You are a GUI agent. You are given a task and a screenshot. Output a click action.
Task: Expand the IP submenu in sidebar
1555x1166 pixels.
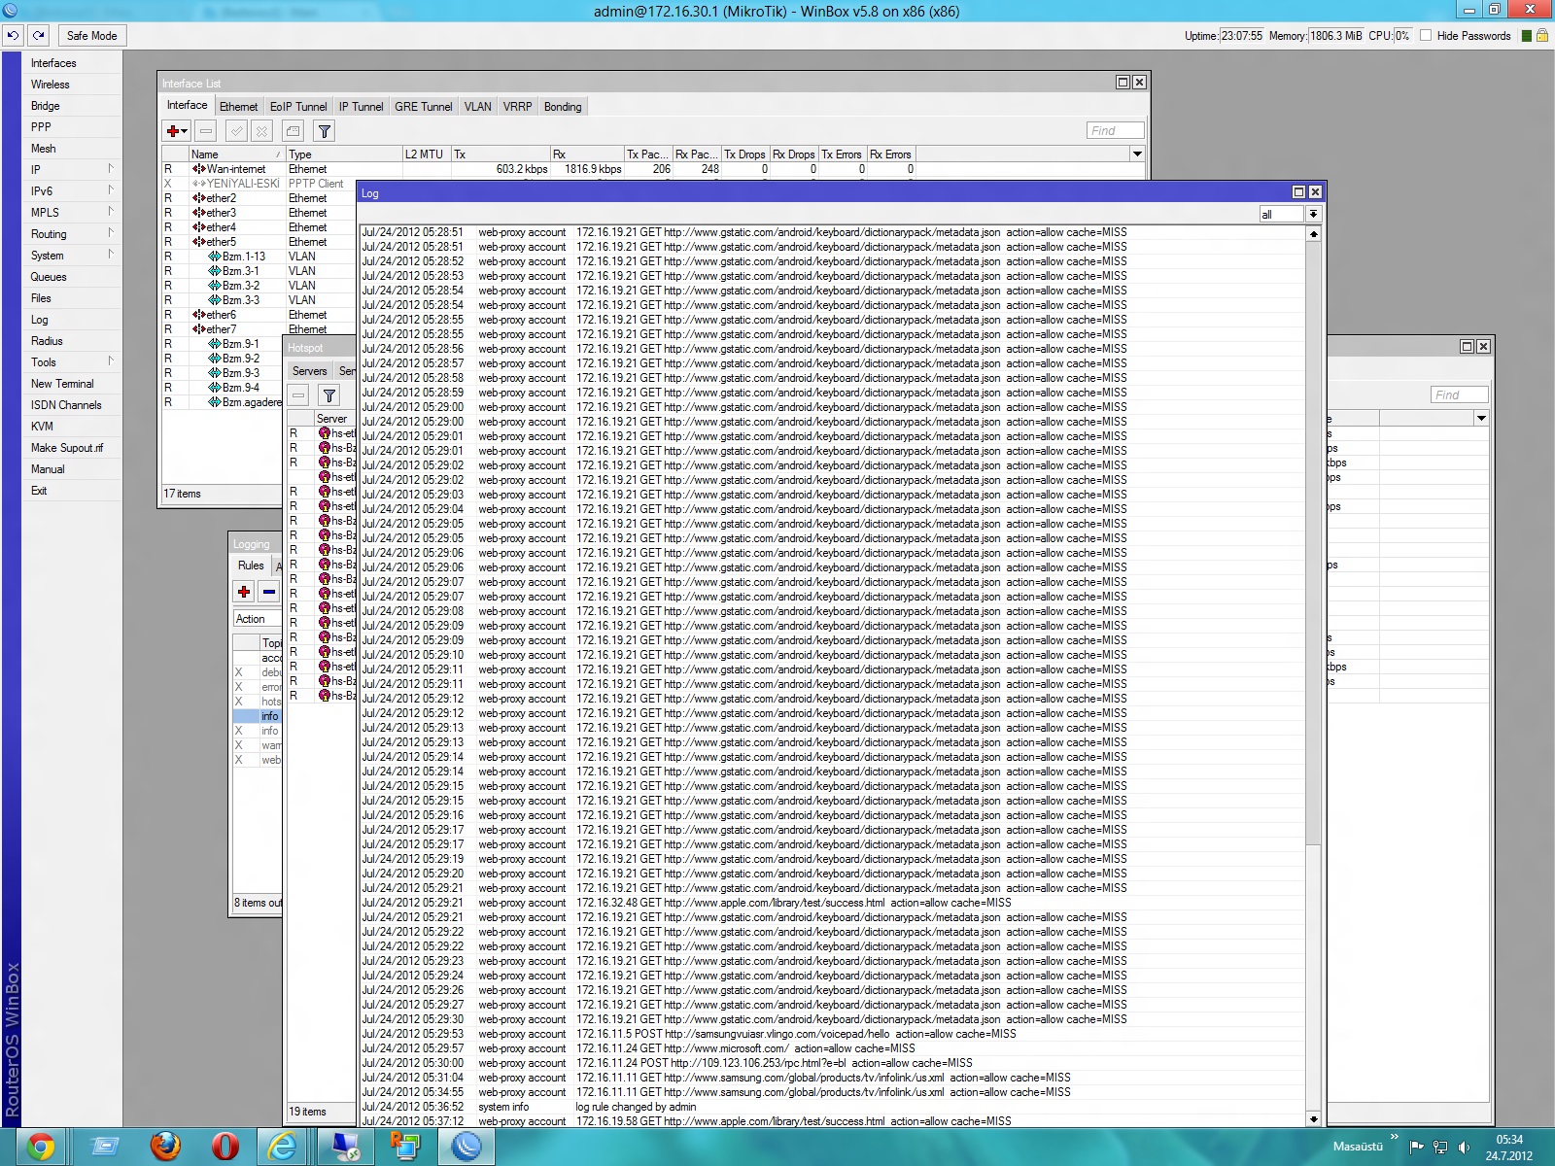(74, 169)
